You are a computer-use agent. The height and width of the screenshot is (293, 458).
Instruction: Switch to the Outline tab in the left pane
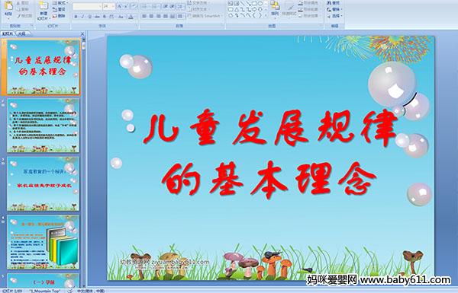pyautogui.click(x=22, y=33)
